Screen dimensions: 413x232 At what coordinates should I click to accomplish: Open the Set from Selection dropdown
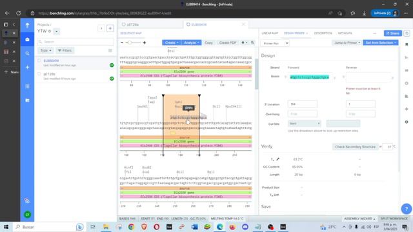click(x=381, y=43)
